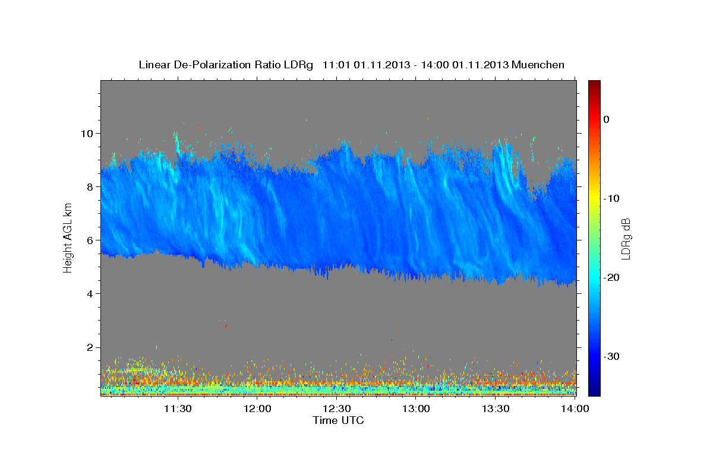The width and height of the screenshot is (713, 475).
Task: Click the '13:00' time tick label
Action: point(416,409)
